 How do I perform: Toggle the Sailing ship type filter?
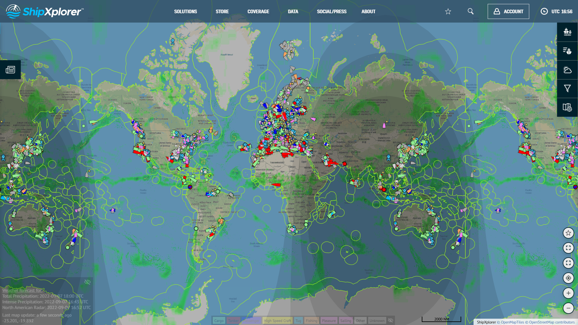click(346, 320)
